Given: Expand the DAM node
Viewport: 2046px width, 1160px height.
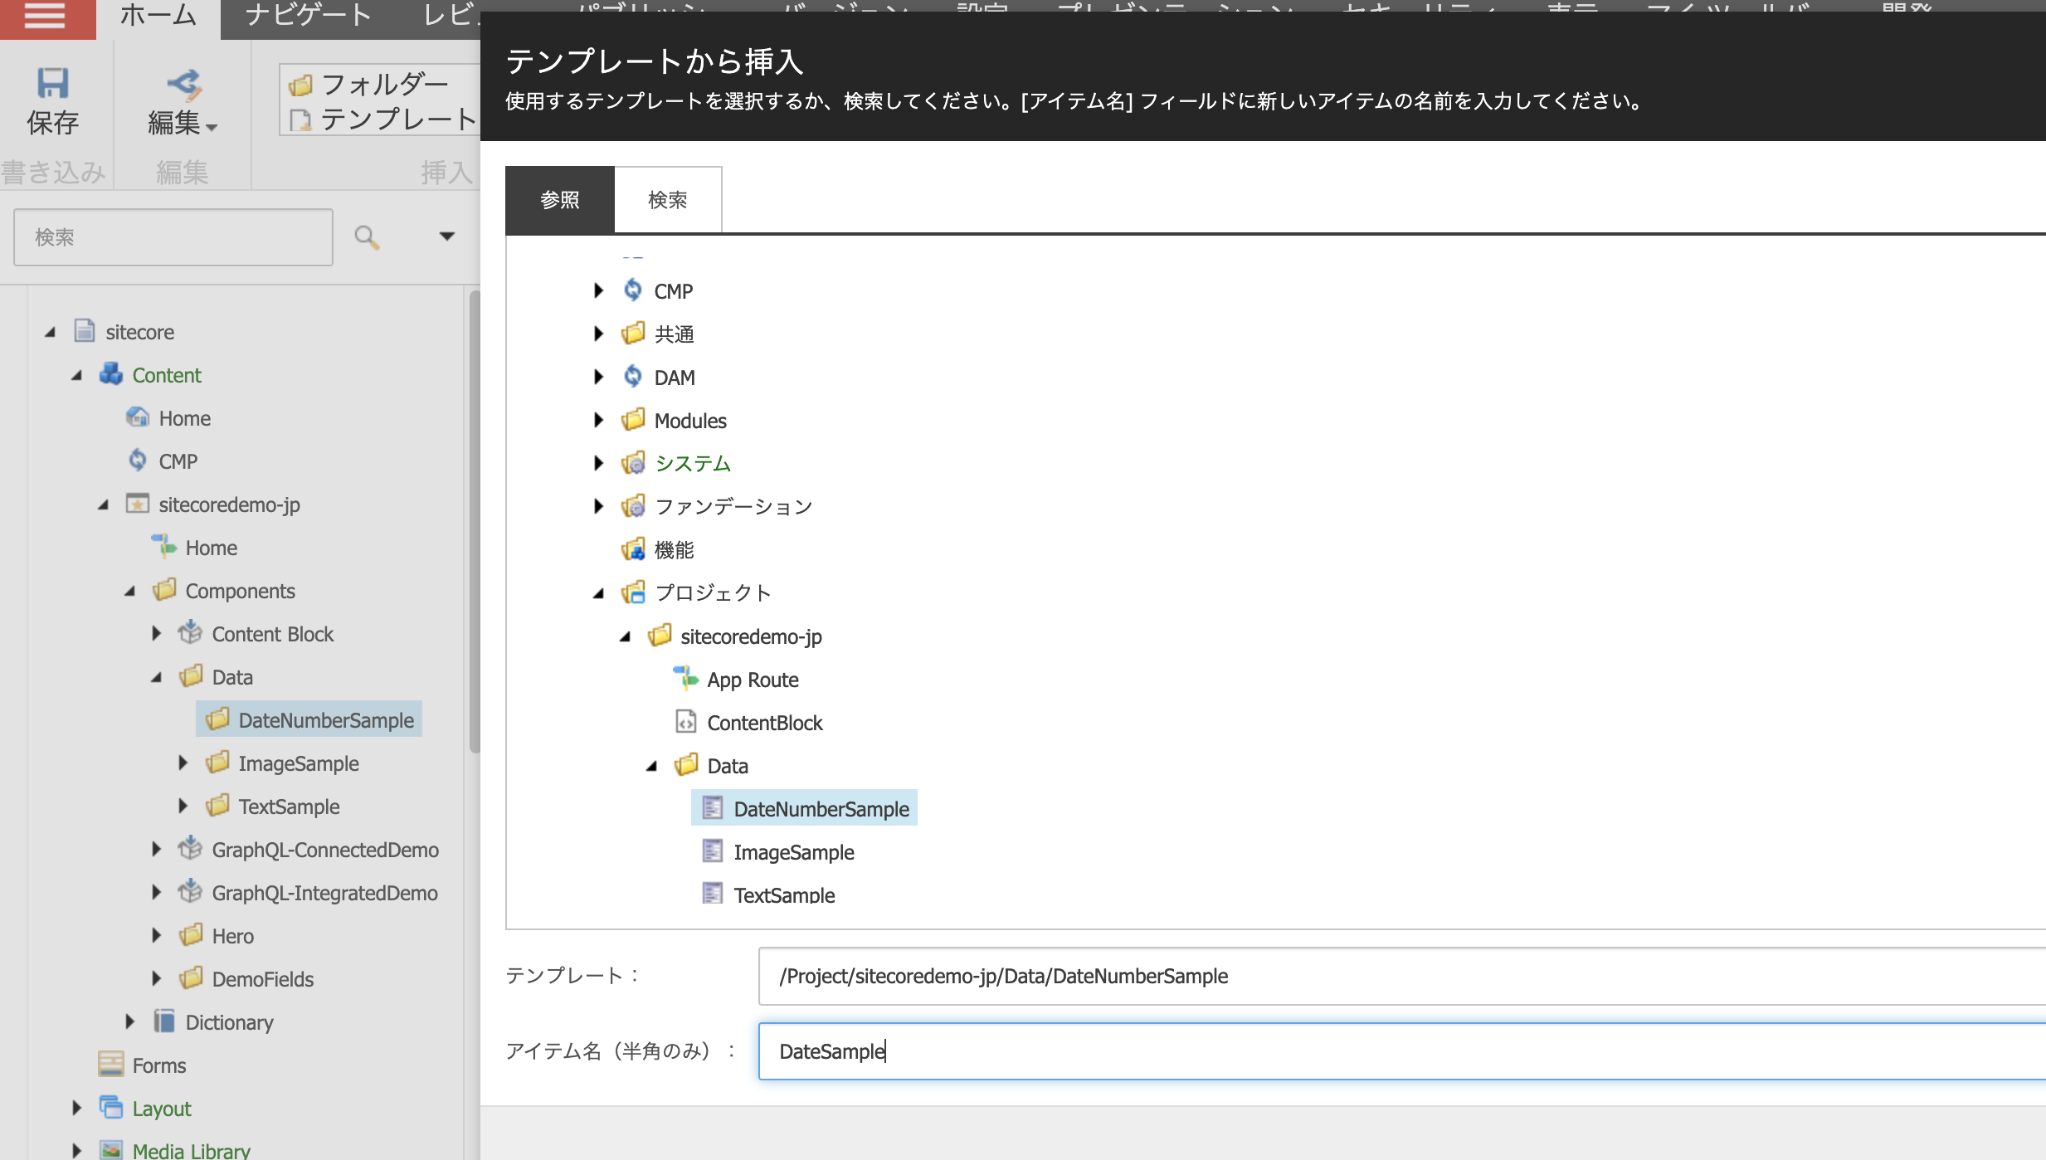Looking at the screenshot, I should [x=598, y=377].
